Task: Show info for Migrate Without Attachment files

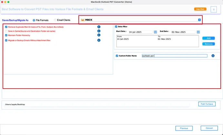Action: pyautogui.click(x=99, y=40)
